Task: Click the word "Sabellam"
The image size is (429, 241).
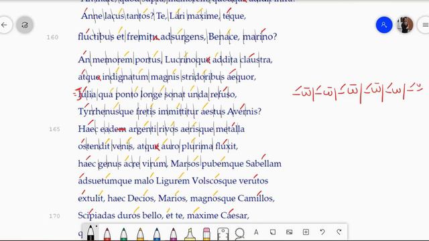Action: click(x=263, y=163)
